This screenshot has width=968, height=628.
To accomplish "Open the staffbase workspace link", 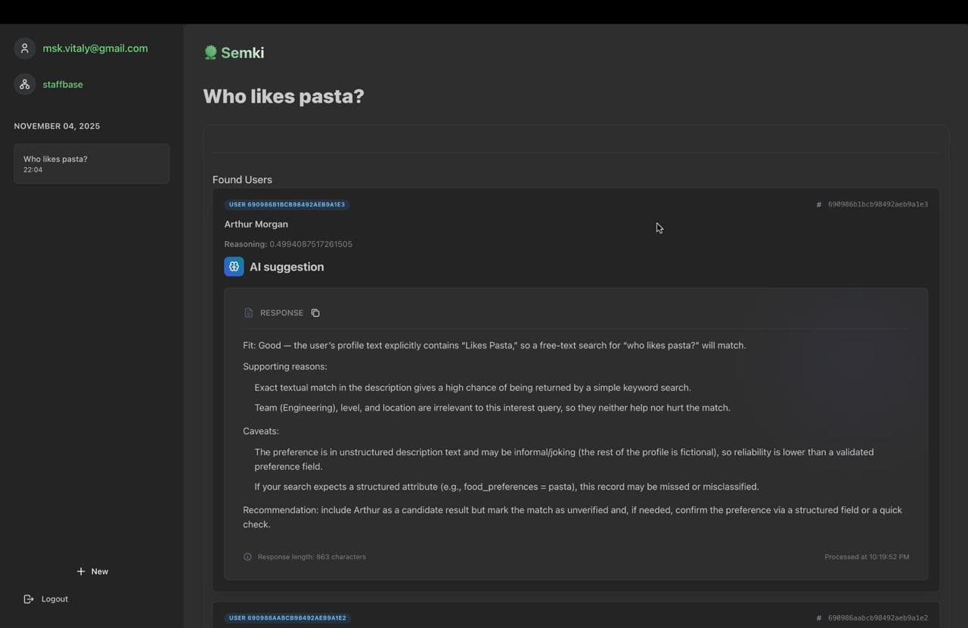I will point(63,85).
